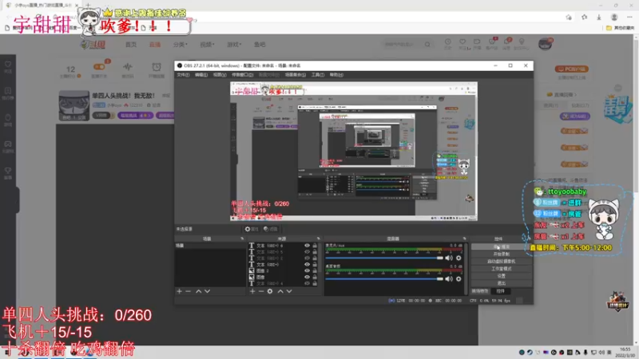Click the OBS preview canvas
The image size is (639, 359).
coord(354,152)
